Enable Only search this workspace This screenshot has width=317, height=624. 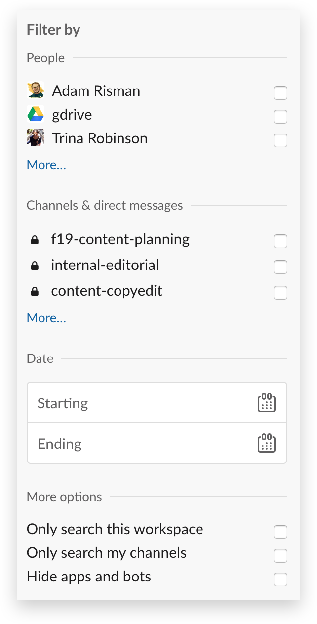280,532
